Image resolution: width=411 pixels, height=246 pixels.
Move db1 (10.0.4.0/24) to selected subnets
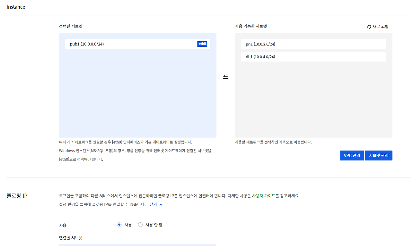point(313,57)
